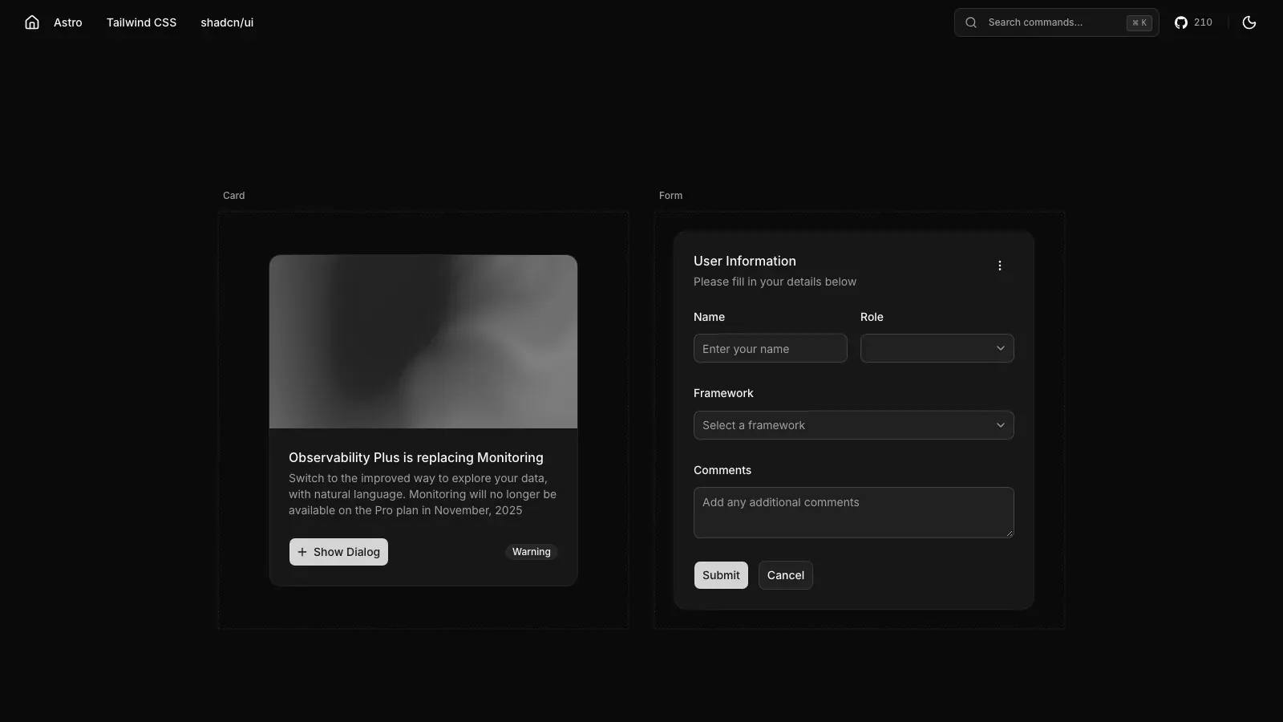Click the ⌘K shortcut badge
Image resolution: width=1283 pixels, height=722 pixels.
1139,22
